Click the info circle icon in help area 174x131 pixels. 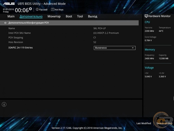coord(4,104)
